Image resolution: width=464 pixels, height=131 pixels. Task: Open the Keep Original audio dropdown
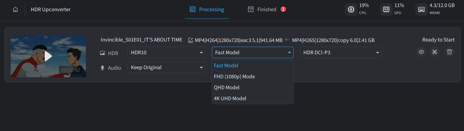pyautogui.click(x=166, y=67)
